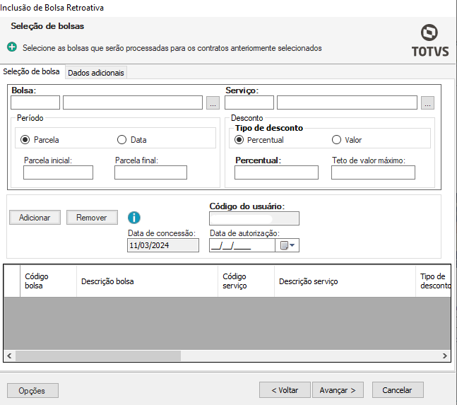Choose Valor discount type
The image size is (457, 405).
pos(337,140)
